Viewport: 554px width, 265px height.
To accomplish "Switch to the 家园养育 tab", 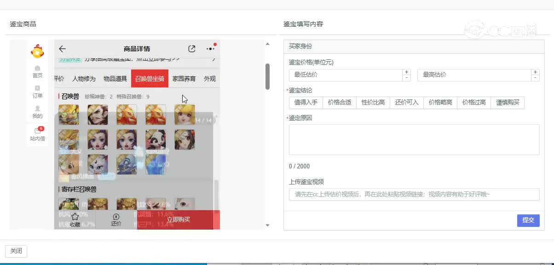I will point(184,79).
